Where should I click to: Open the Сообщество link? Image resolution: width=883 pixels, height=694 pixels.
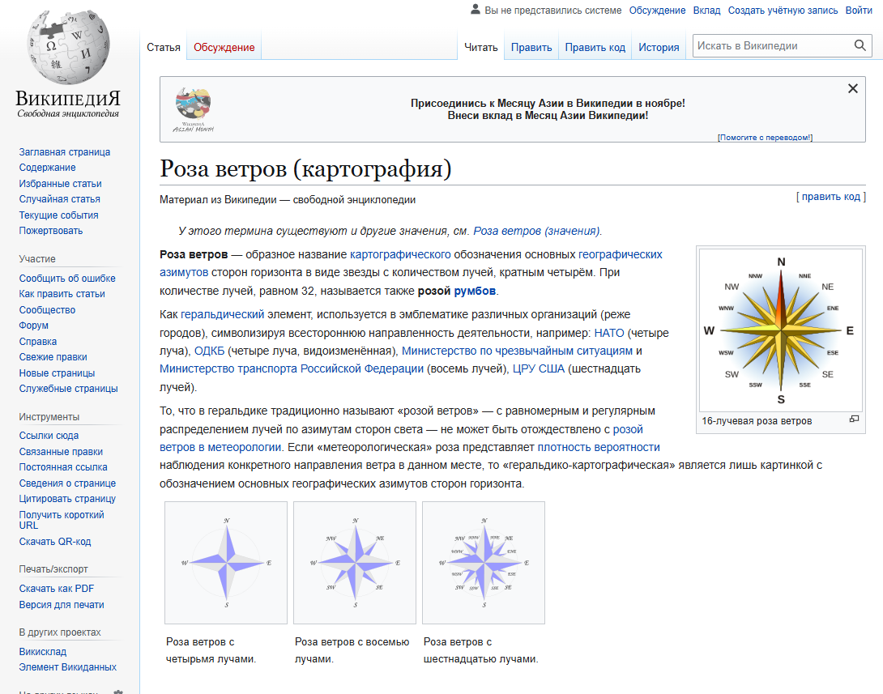point(47,309)
